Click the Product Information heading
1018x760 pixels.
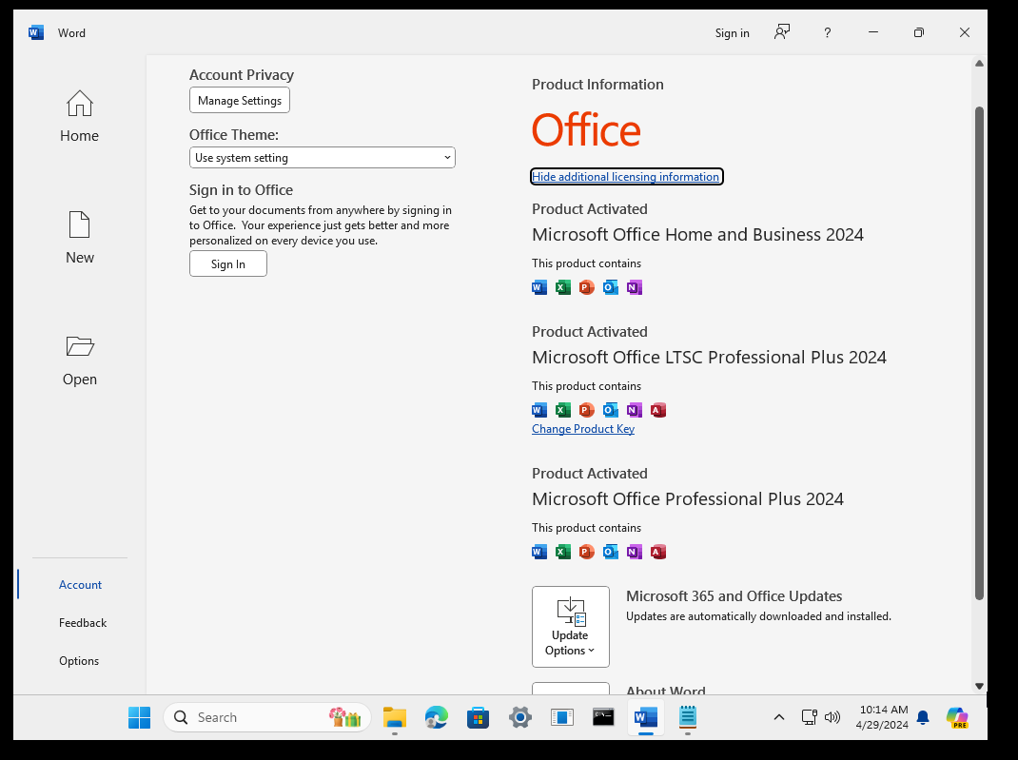click(x=597, y=85)
